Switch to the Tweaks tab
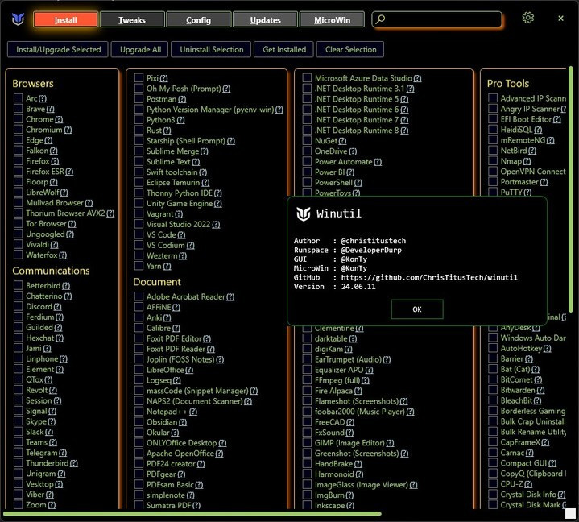The image size is (579, 522). (131, 20)
